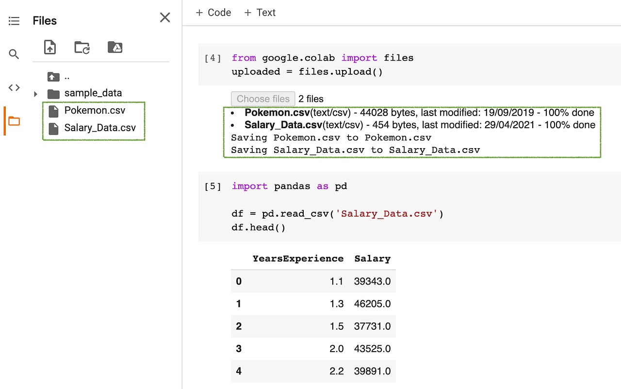Mount Google Drive via the Drive icon
The height and width of the screenshot is (389, 621).
click(114, 47)
